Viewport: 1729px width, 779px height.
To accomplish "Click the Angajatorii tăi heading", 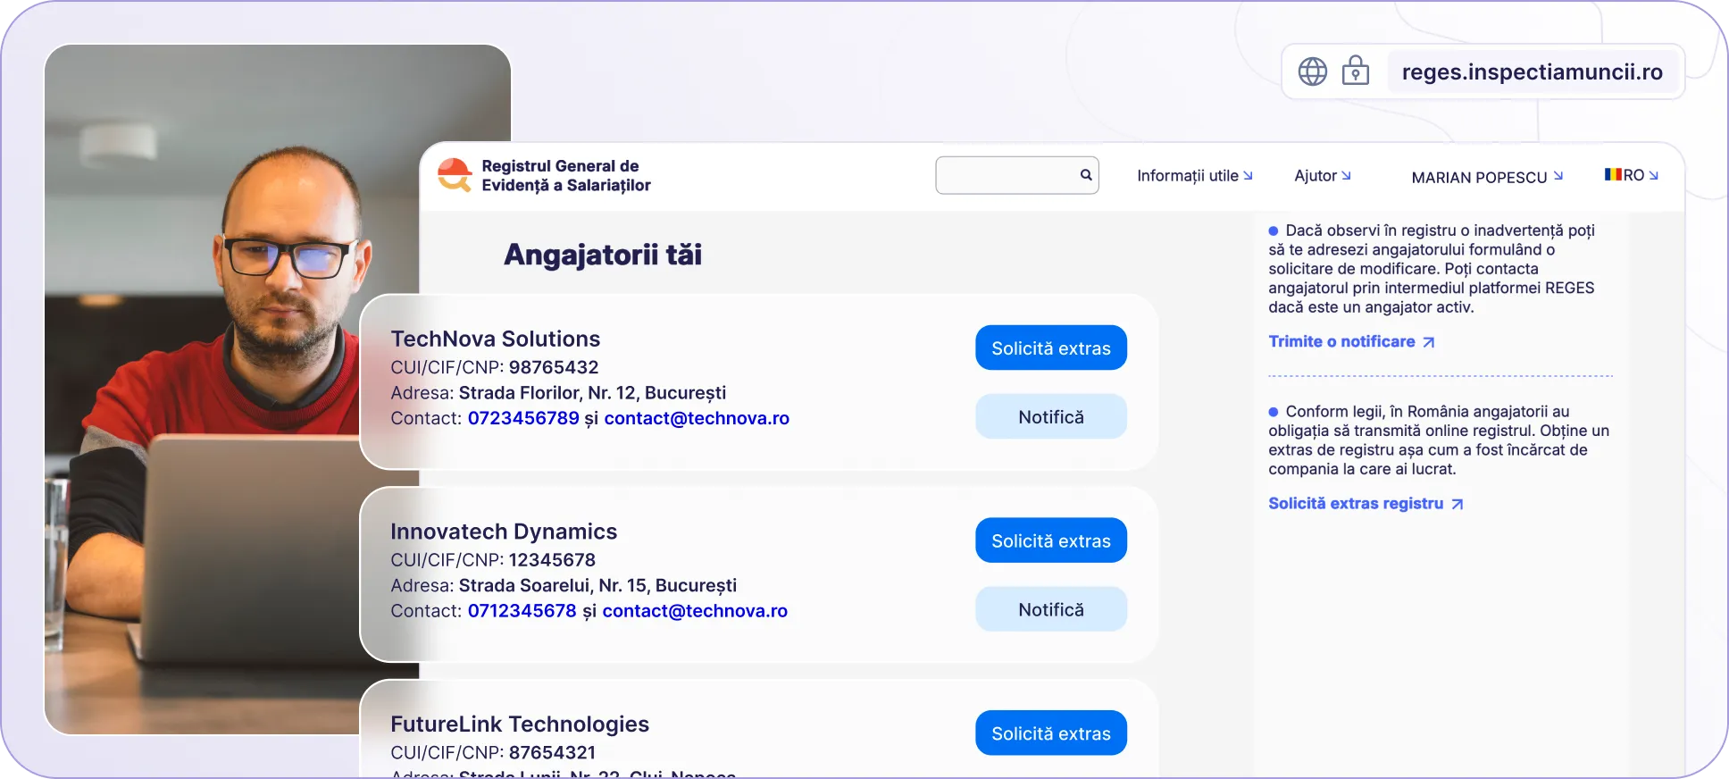I will tap(603, 255).
